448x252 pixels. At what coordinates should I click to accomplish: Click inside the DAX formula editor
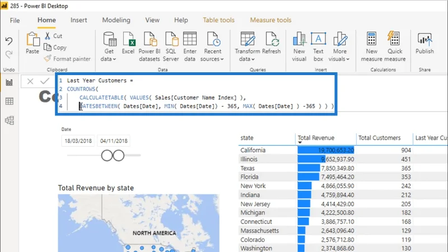[196, 94]
